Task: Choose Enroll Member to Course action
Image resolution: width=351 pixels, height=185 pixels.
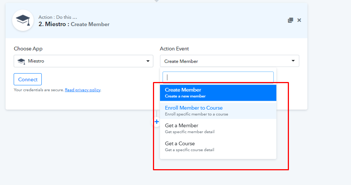Action: [218, 111]
